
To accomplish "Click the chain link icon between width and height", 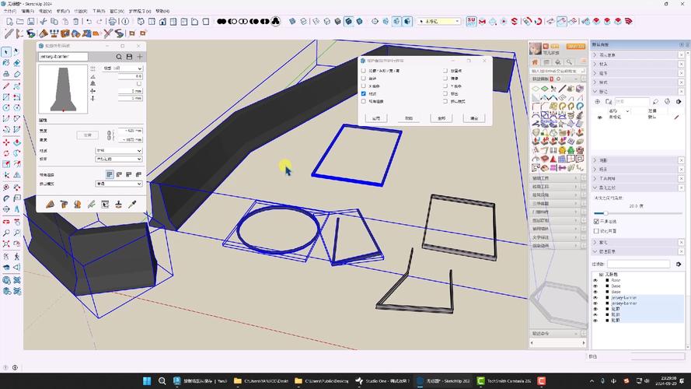I will pos(110,135).
